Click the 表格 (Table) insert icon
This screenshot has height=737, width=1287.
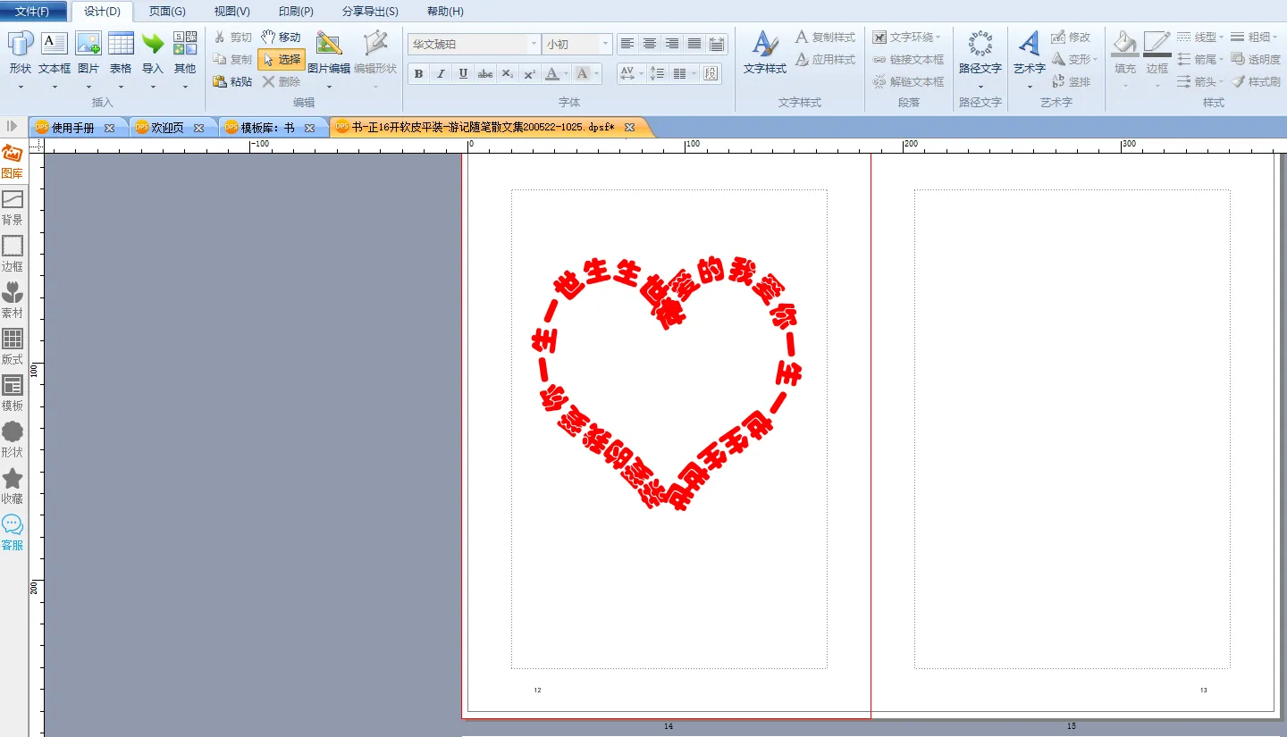pyautogui.click(x=121, y=45)
